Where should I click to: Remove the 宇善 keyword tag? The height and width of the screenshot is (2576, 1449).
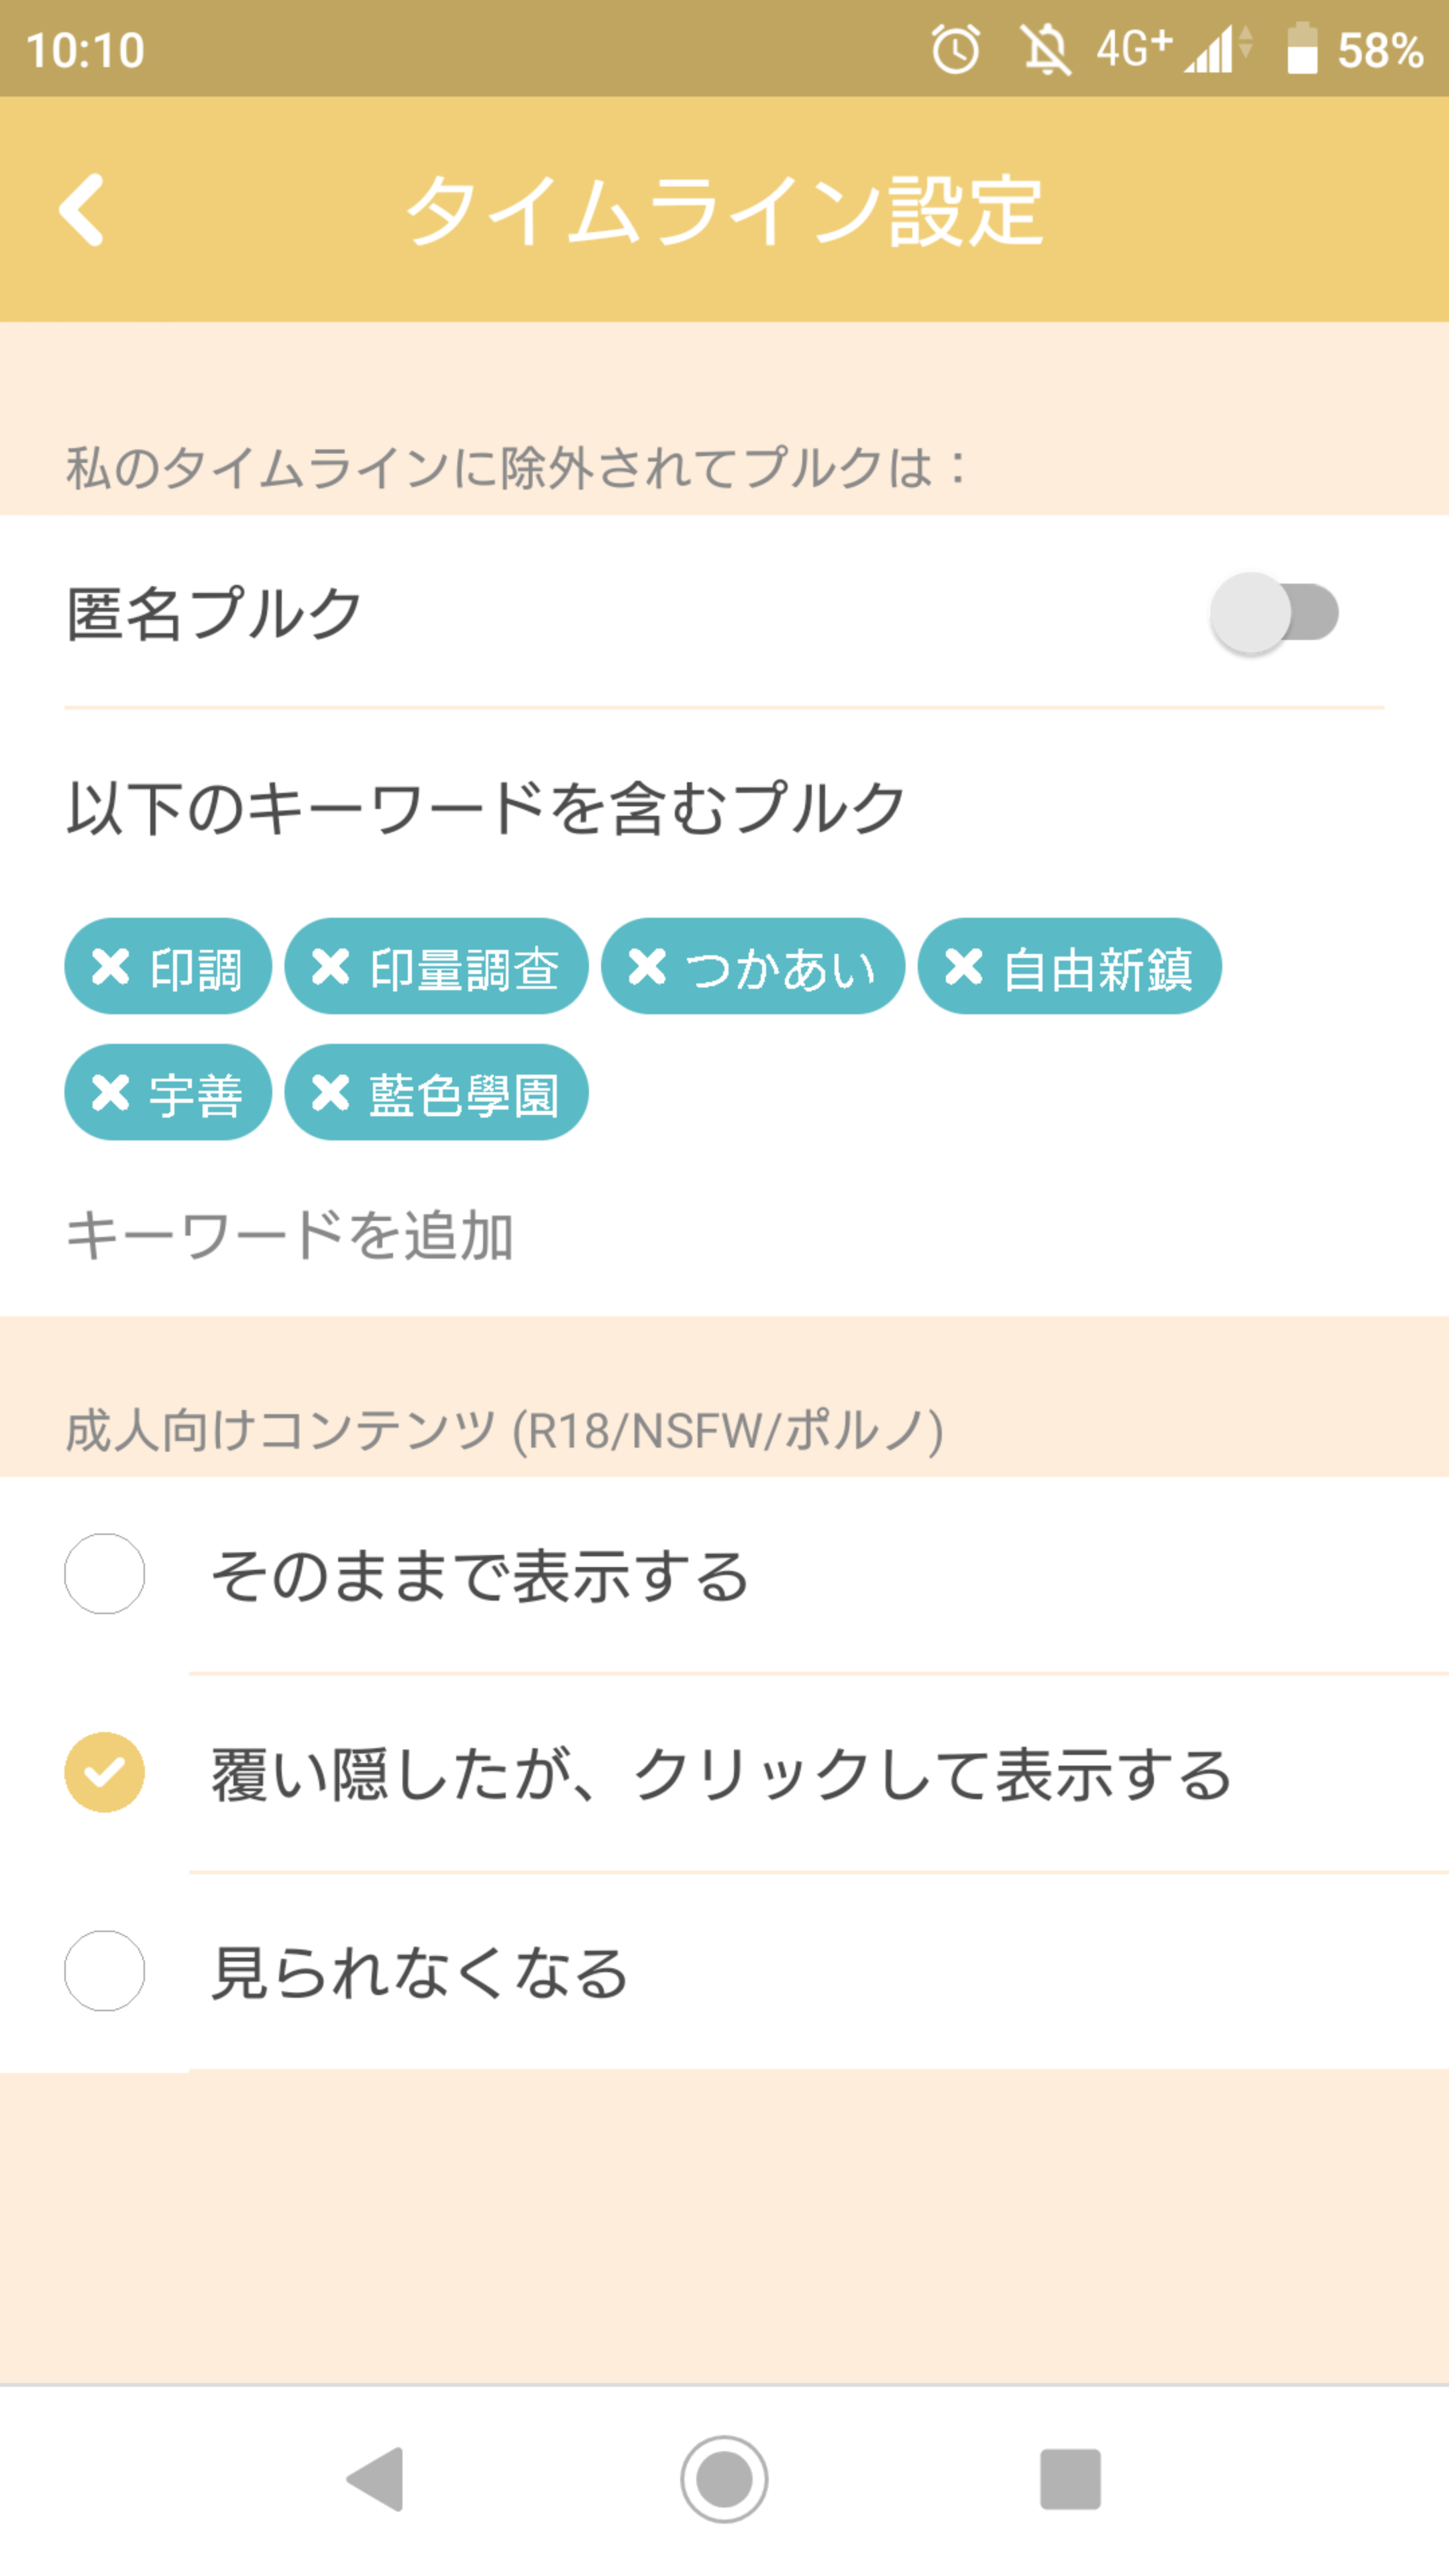[x=110, y=1092]
